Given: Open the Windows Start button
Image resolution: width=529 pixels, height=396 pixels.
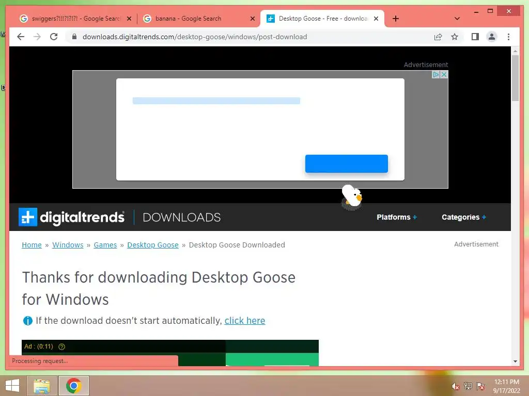Looking at the screenshot, I should 12,386.
